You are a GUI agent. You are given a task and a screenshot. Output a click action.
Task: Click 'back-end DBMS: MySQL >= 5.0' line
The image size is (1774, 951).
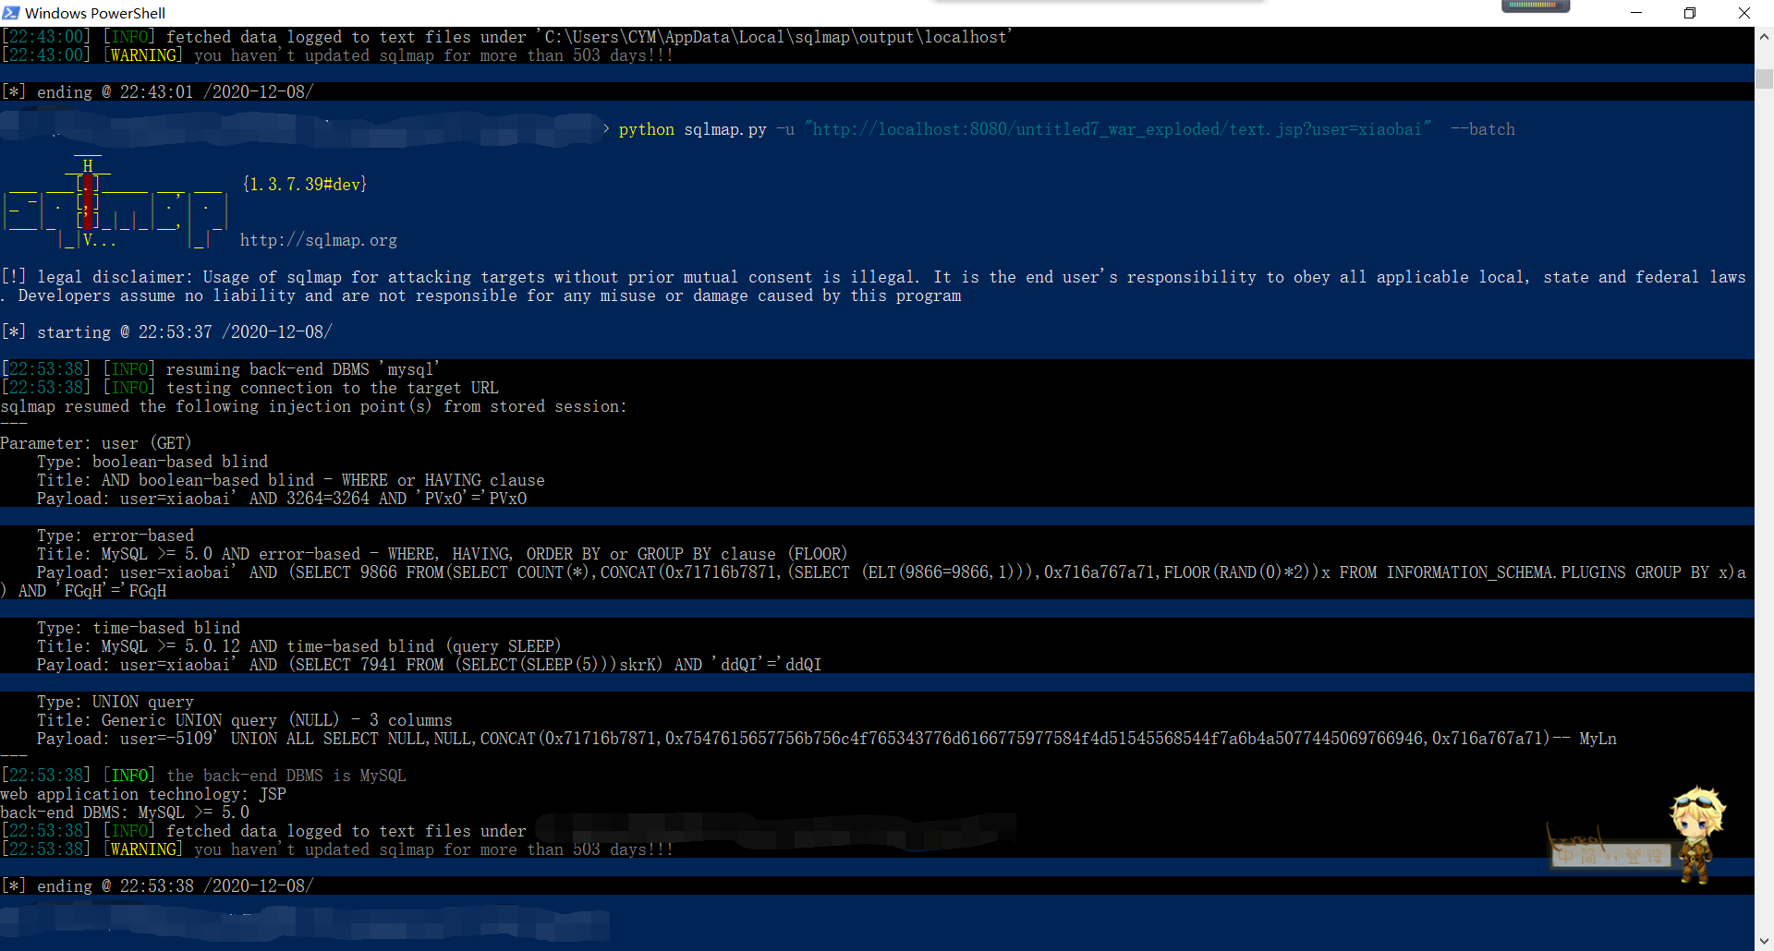tap(125, 813)
